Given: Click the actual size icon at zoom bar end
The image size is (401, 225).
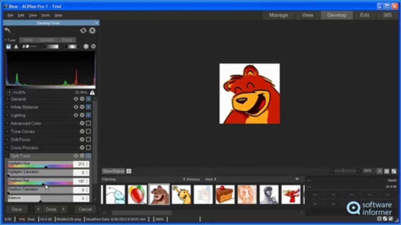Looking at the screenshot, I should (394, 171).
